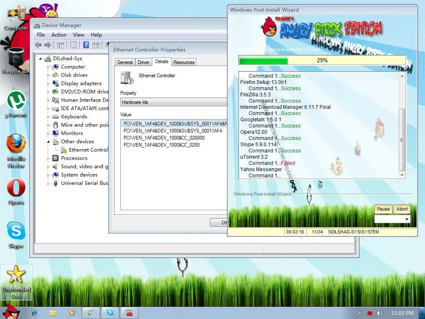Image resolution: width=425 pixels, height=319 pixels.
Task: Select value PCI\VEN_1AF4&DEV_1000&CC_0200
Action: 161,145
